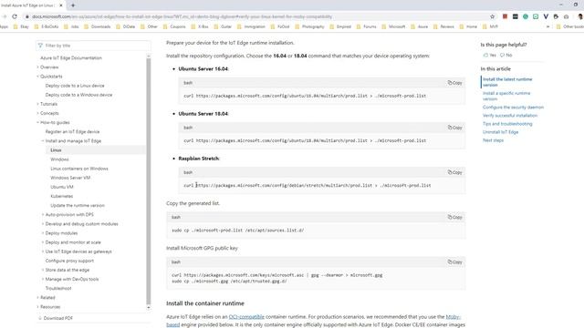
Task: Click the site lock icon in address bar
Action: coord(26,16)
